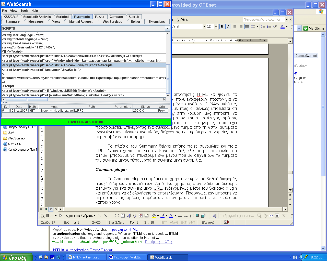
Task: Select the Line drawing tool
Action: (99, 216)
